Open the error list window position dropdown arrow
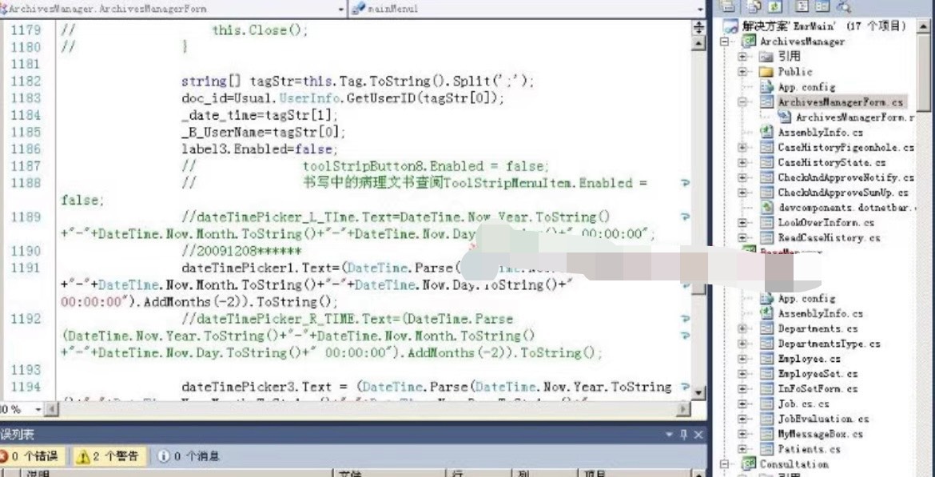 (670, 435)
